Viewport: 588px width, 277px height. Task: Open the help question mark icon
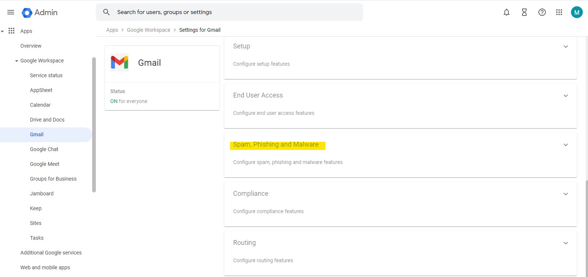point(542,12)
